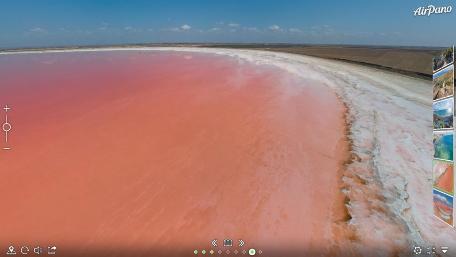Image resolution: width=456 pixels, height=257 pixels.
Task: Click the zoom slider handle
Action: point(7,127)
